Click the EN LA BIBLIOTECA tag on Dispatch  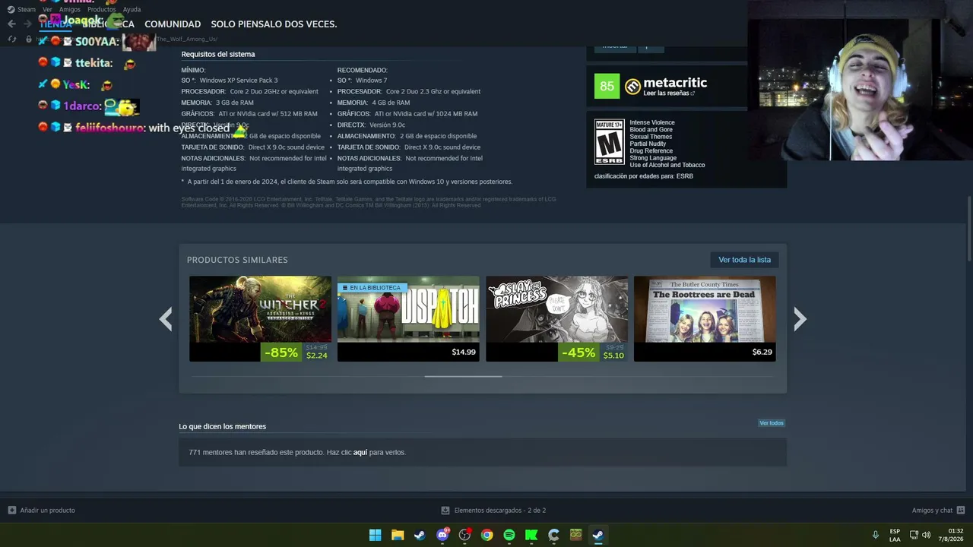click(x=372, y=288)
